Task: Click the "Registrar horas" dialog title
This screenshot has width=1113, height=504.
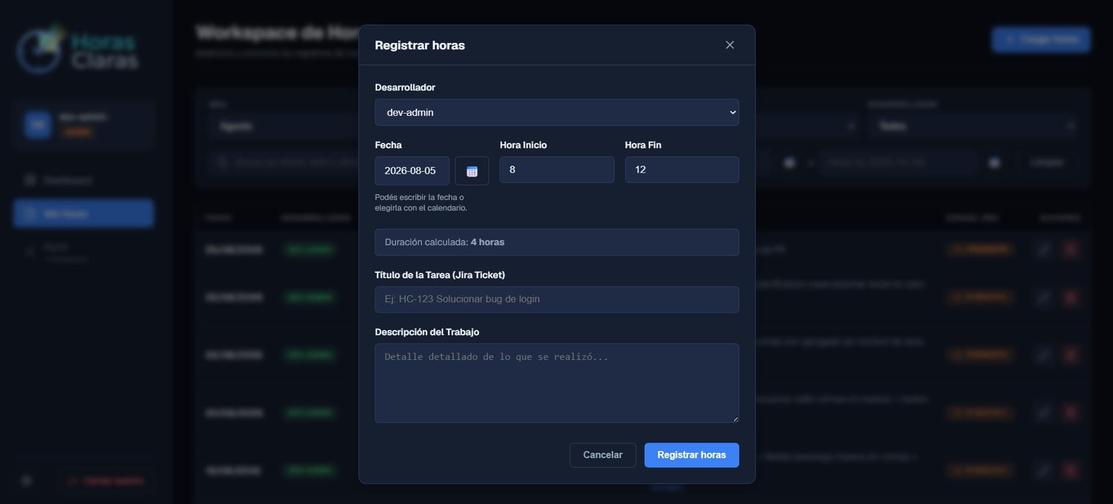Action: point(420,45)
